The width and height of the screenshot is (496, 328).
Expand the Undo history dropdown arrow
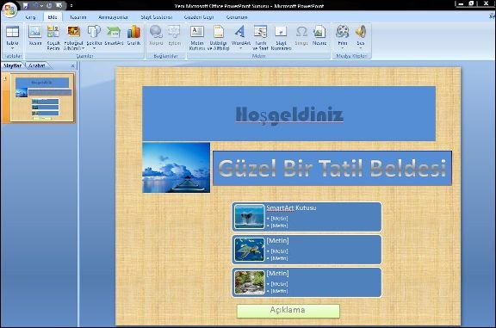click(x=41, y=6)
